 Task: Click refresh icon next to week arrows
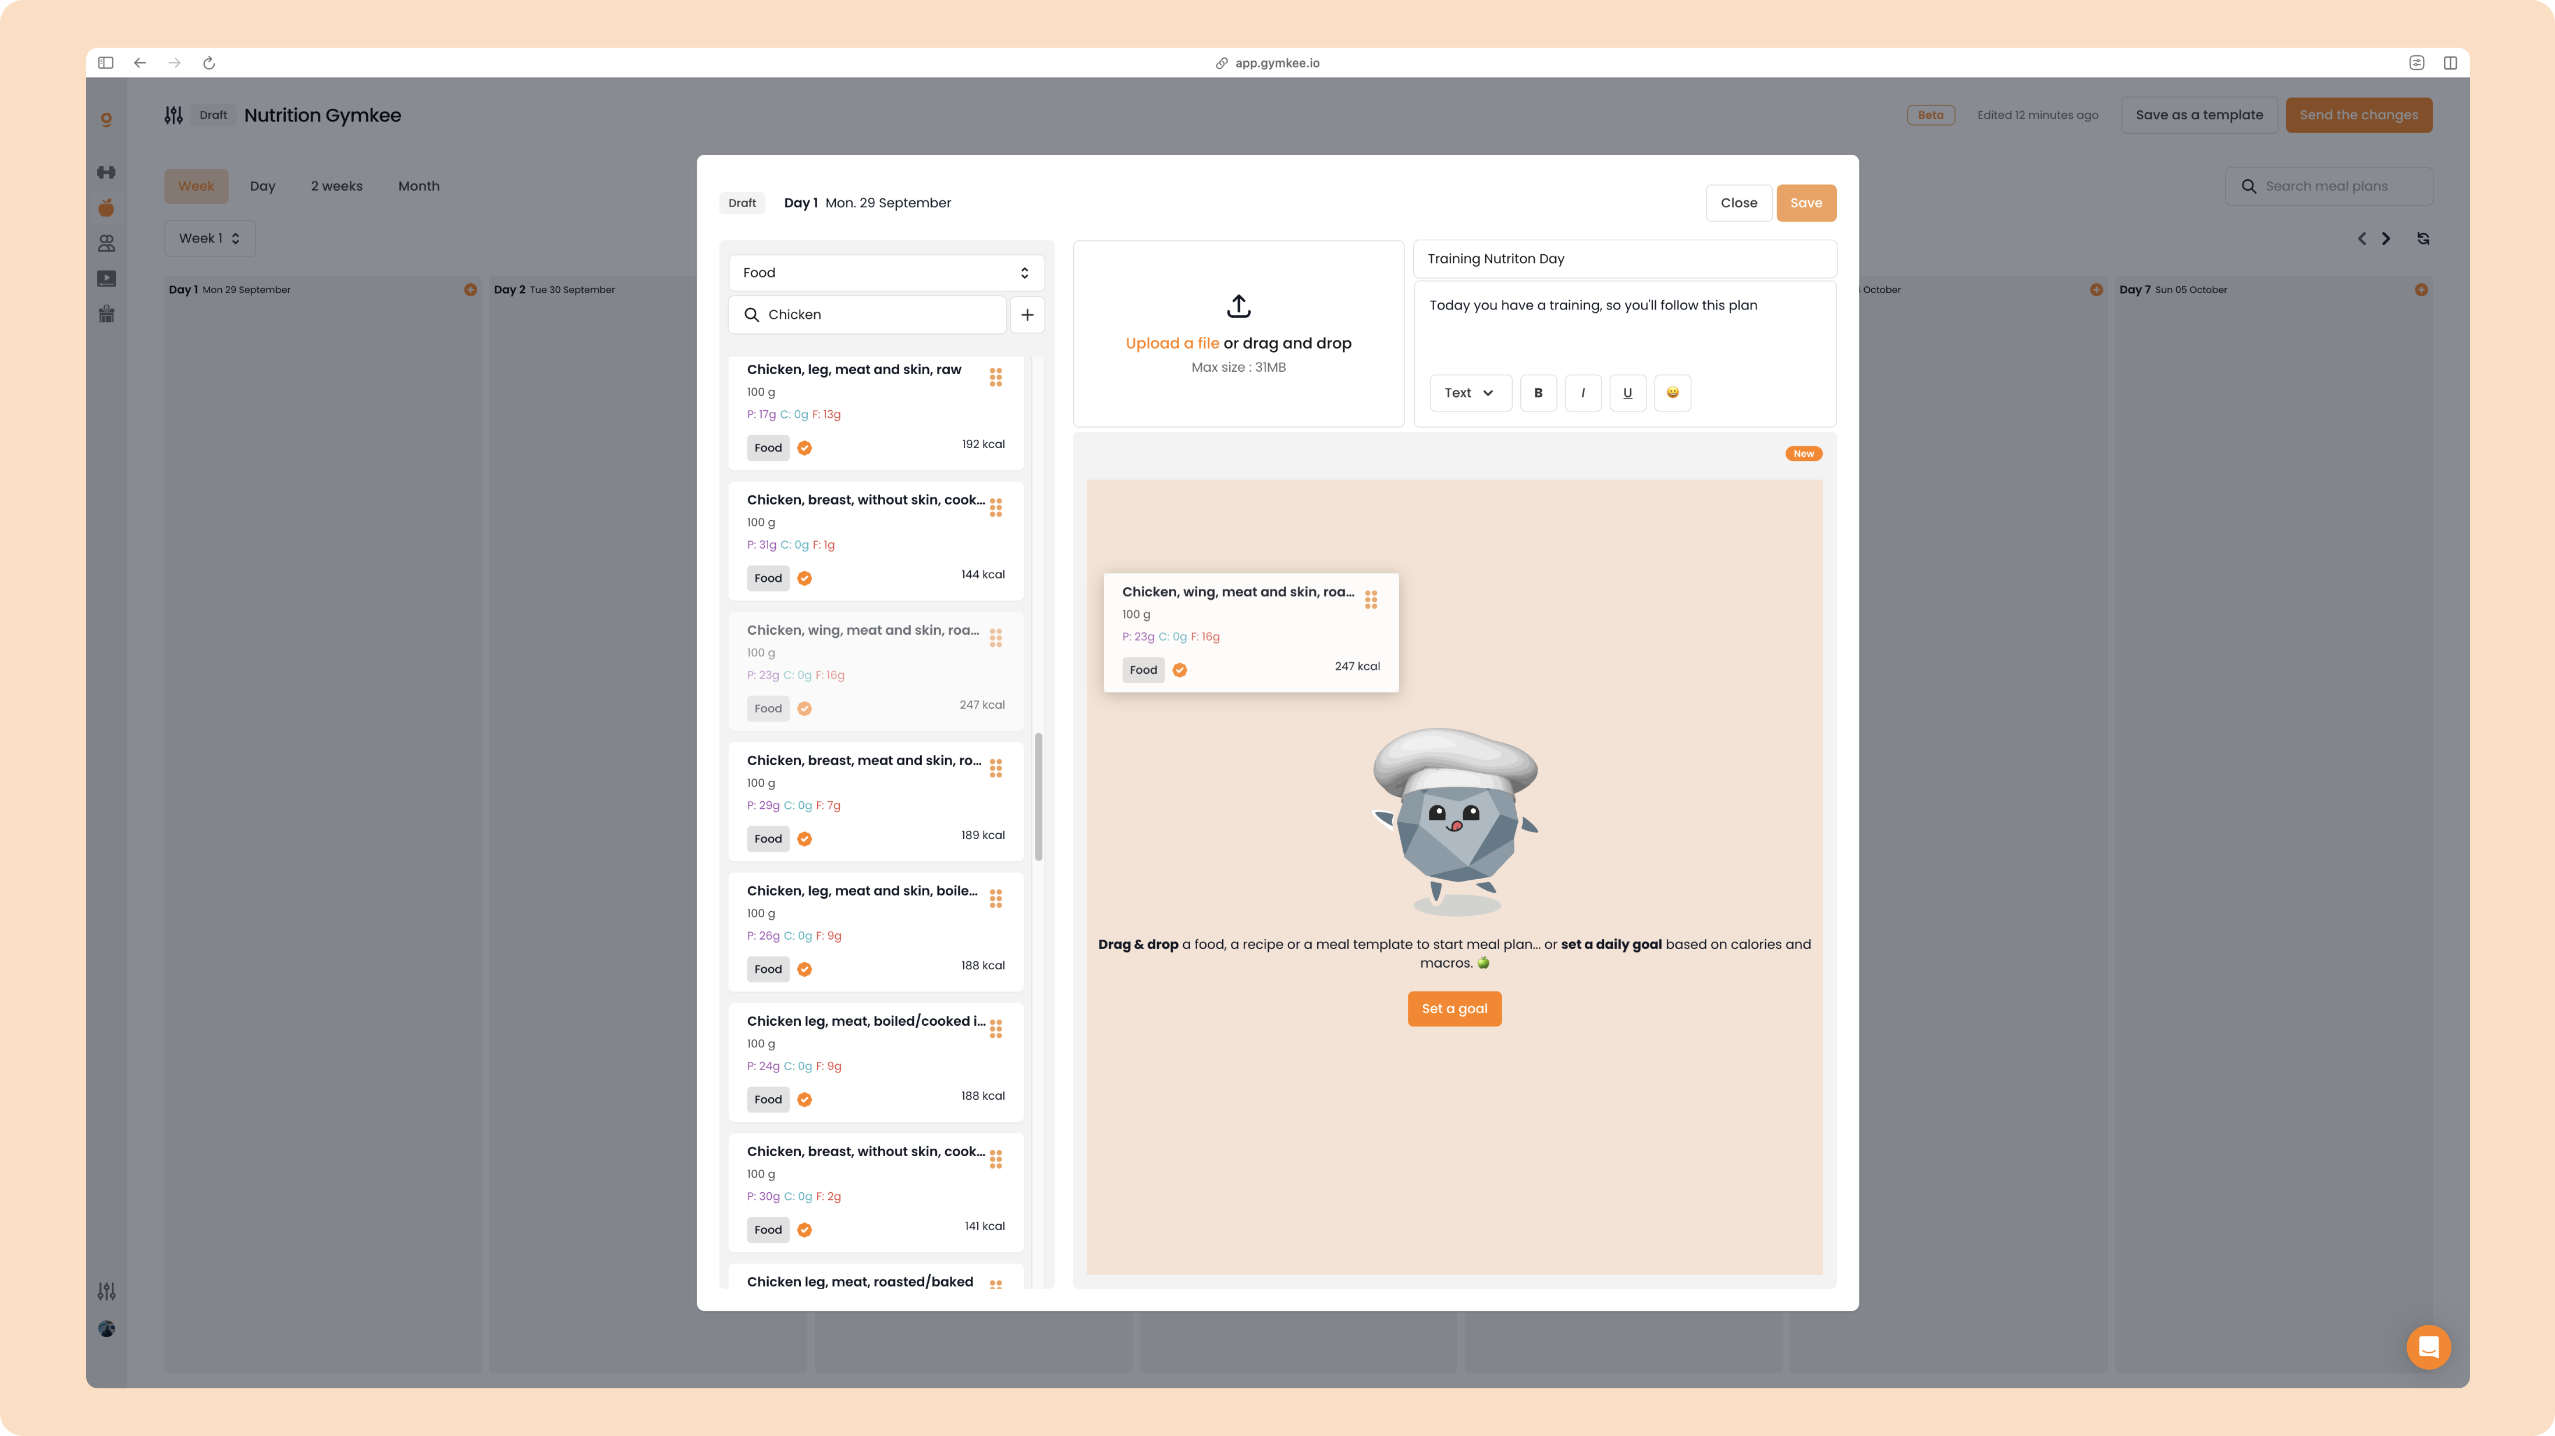tap(2423, 239)
